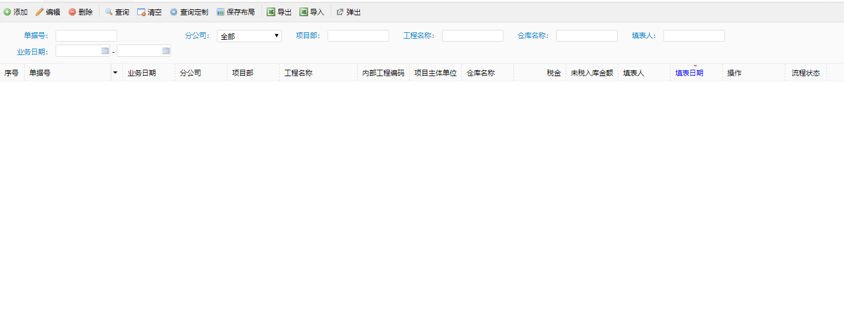The image size is (844, 328).
Task: Open the 业务日期 start date calendar icon
Action: pos(105,51)
